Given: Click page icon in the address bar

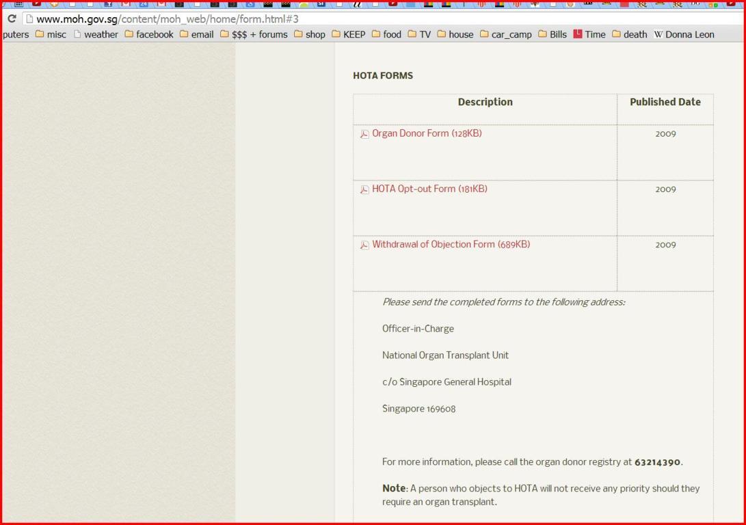Looking at the screenshot, I should tap(29, 19).
